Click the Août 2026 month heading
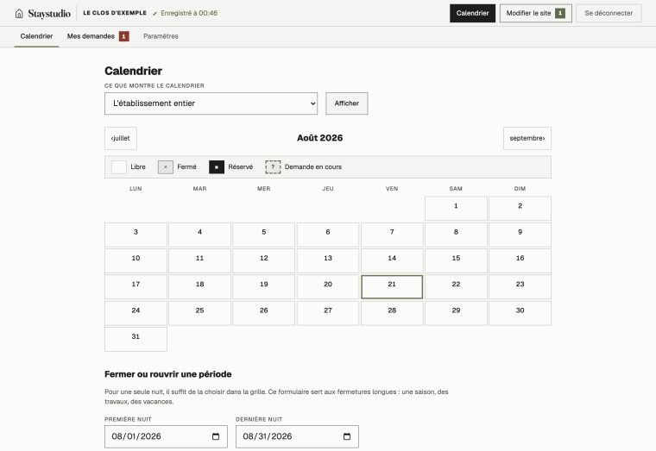 pos(319,138)
